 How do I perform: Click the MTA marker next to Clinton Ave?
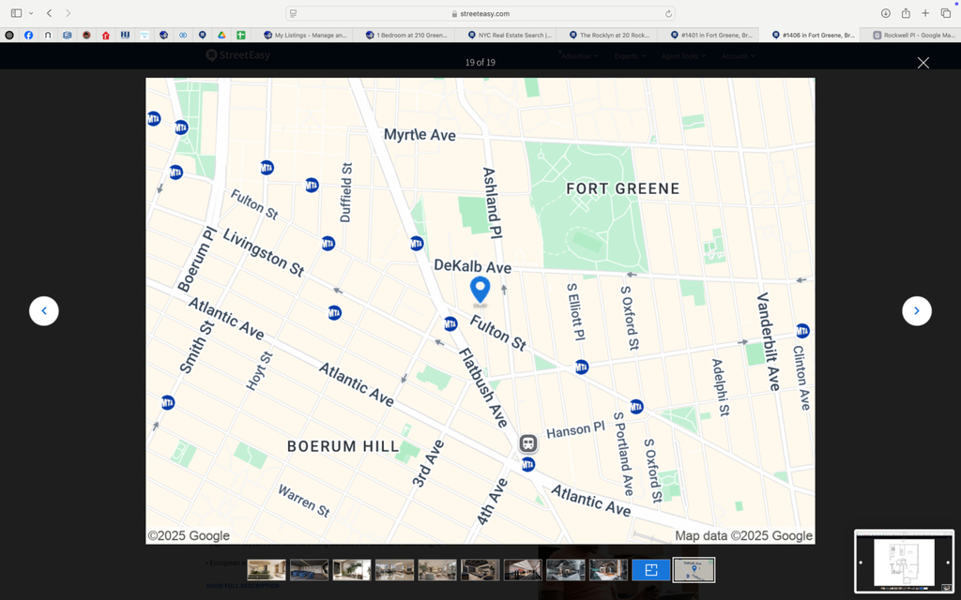point(802,331)
